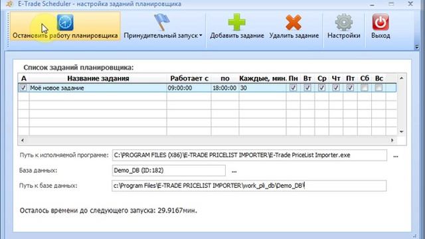
Task: Uncheck the Вт checkbox for the task
Action: click(x=307, y=88)
